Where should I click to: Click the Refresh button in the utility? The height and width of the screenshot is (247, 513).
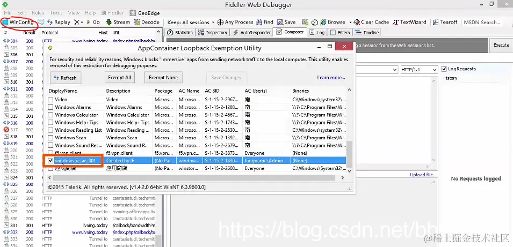click(x=66, y=78)
